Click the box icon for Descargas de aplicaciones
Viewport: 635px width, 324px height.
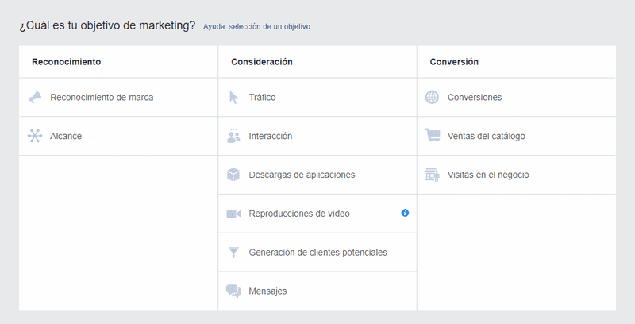pyautogui.click(x=233, y=175)
